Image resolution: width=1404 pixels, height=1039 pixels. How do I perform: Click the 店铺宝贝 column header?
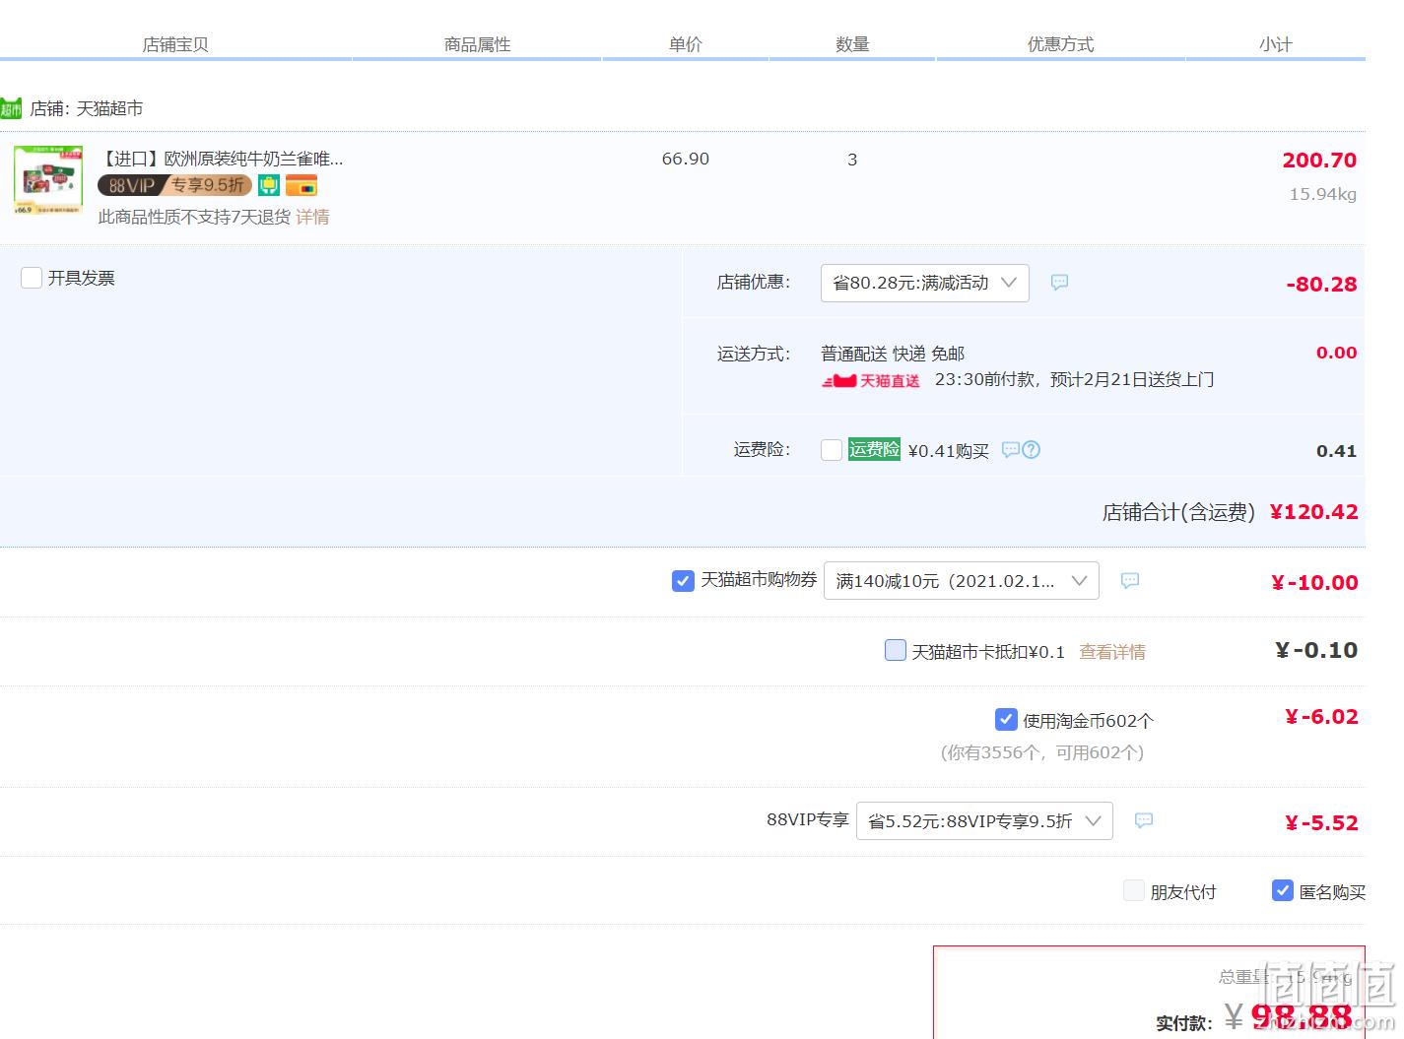click(x=175, y=44)
